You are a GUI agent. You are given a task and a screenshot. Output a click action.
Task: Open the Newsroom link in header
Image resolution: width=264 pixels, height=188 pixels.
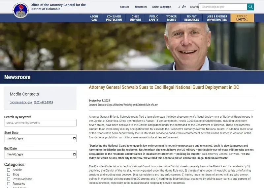[x=141, y=7]
